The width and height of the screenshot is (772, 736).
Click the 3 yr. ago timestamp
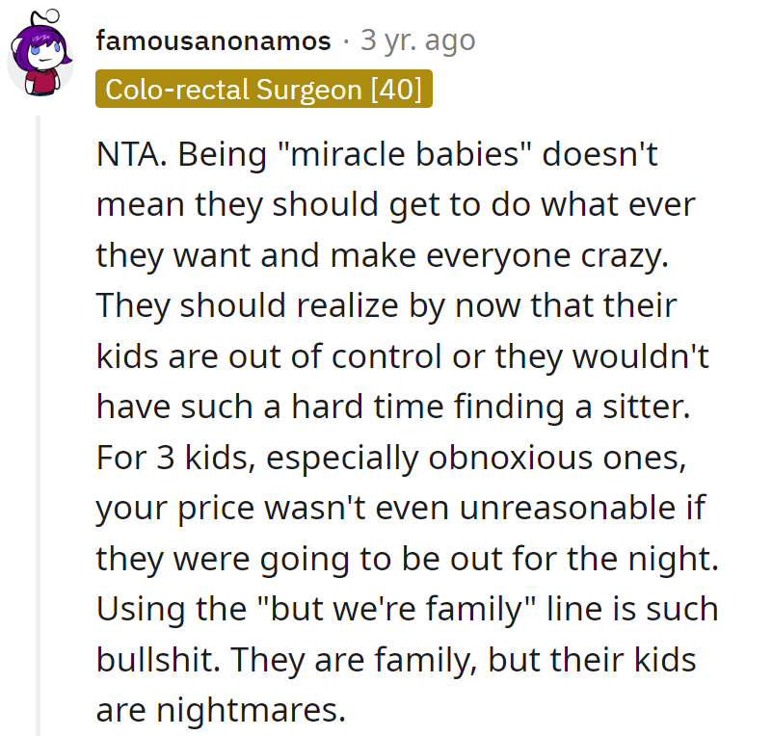(x=418, y=40)
